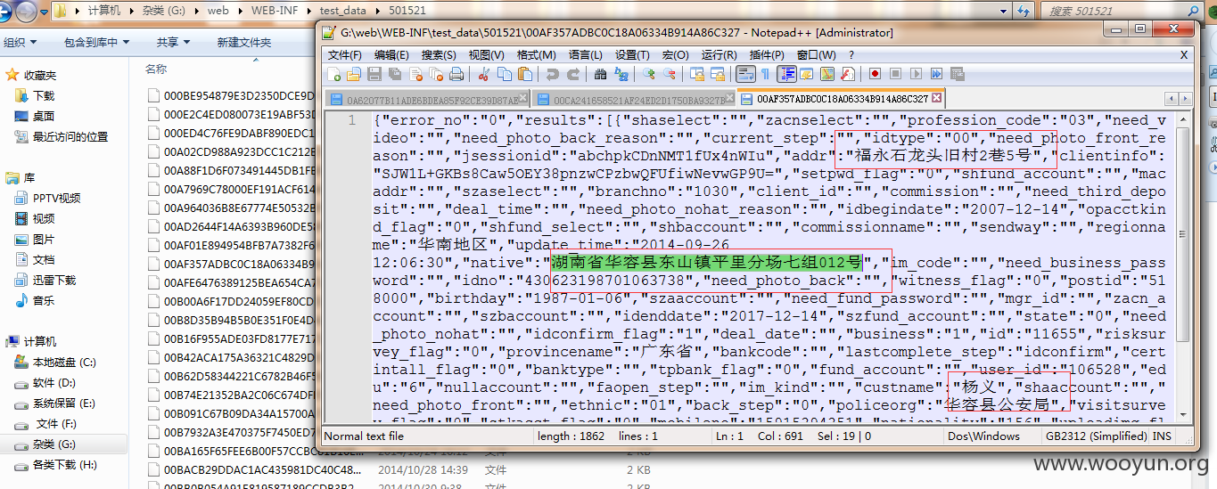Click the Paste clipboard icon

click(x=524, y=74)
